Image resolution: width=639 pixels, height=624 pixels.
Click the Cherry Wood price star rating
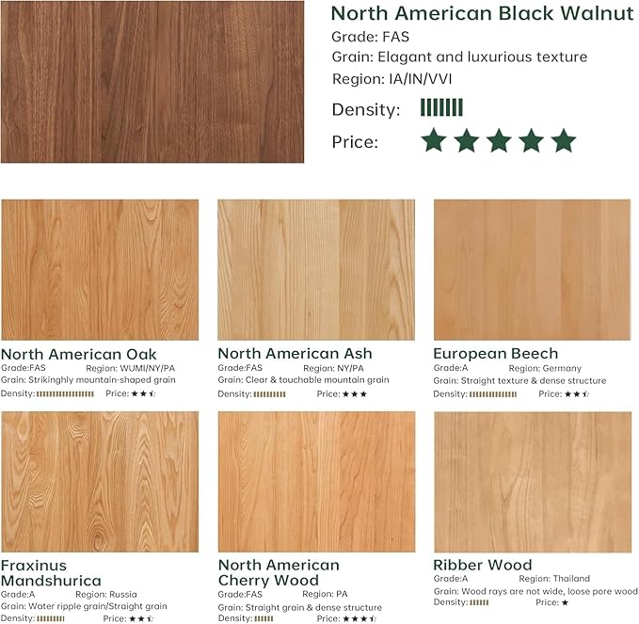(x=359, y=618)
